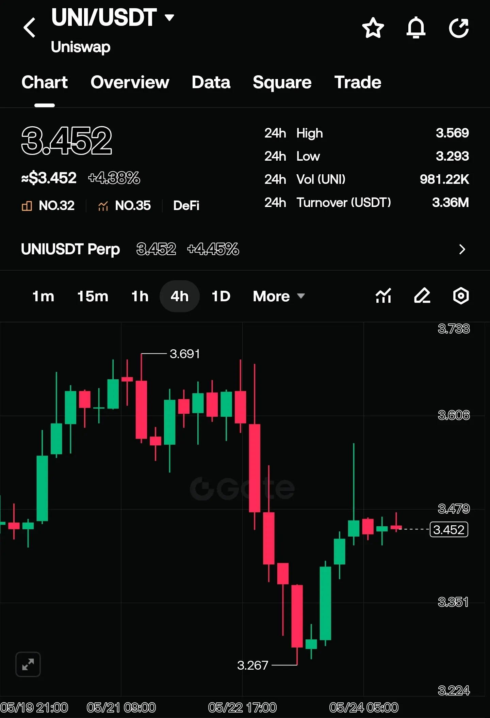Tap the share icon in header

[x=459, y=28]
